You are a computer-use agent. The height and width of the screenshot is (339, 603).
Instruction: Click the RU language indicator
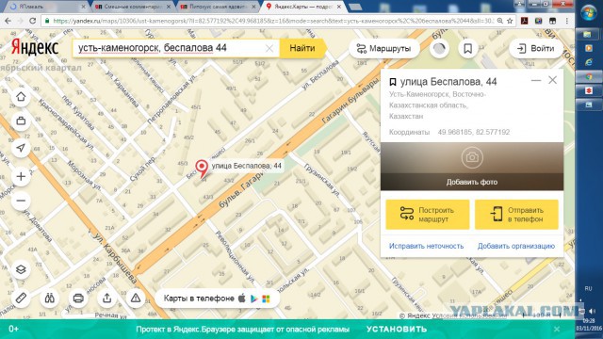pyautogui.click(x=588, y=288)
